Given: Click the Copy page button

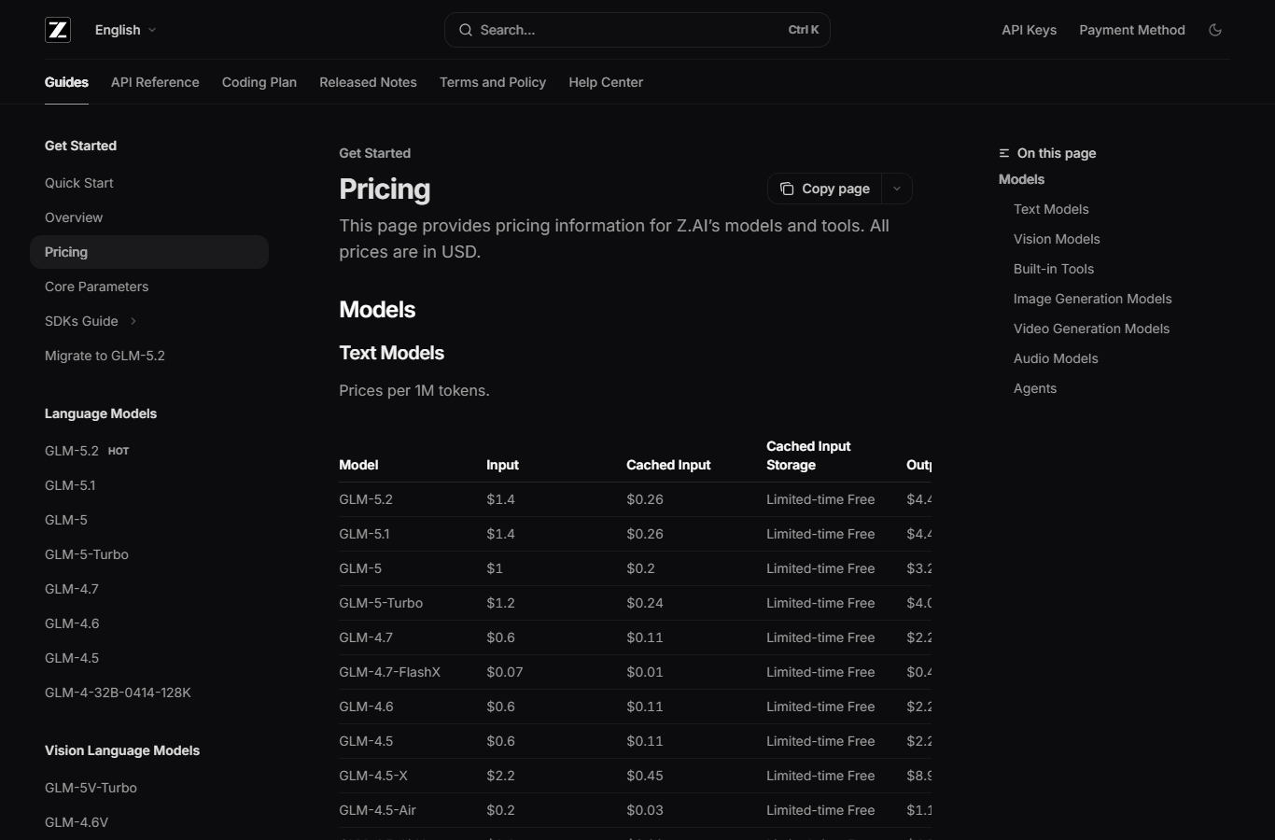Looking at the screenshot, I should click(x=825, y=189).
